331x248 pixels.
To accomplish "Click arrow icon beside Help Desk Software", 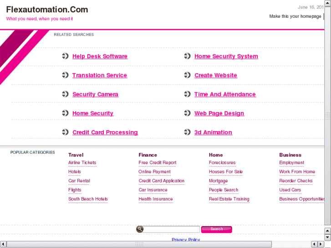I will (x=65, y=56).
